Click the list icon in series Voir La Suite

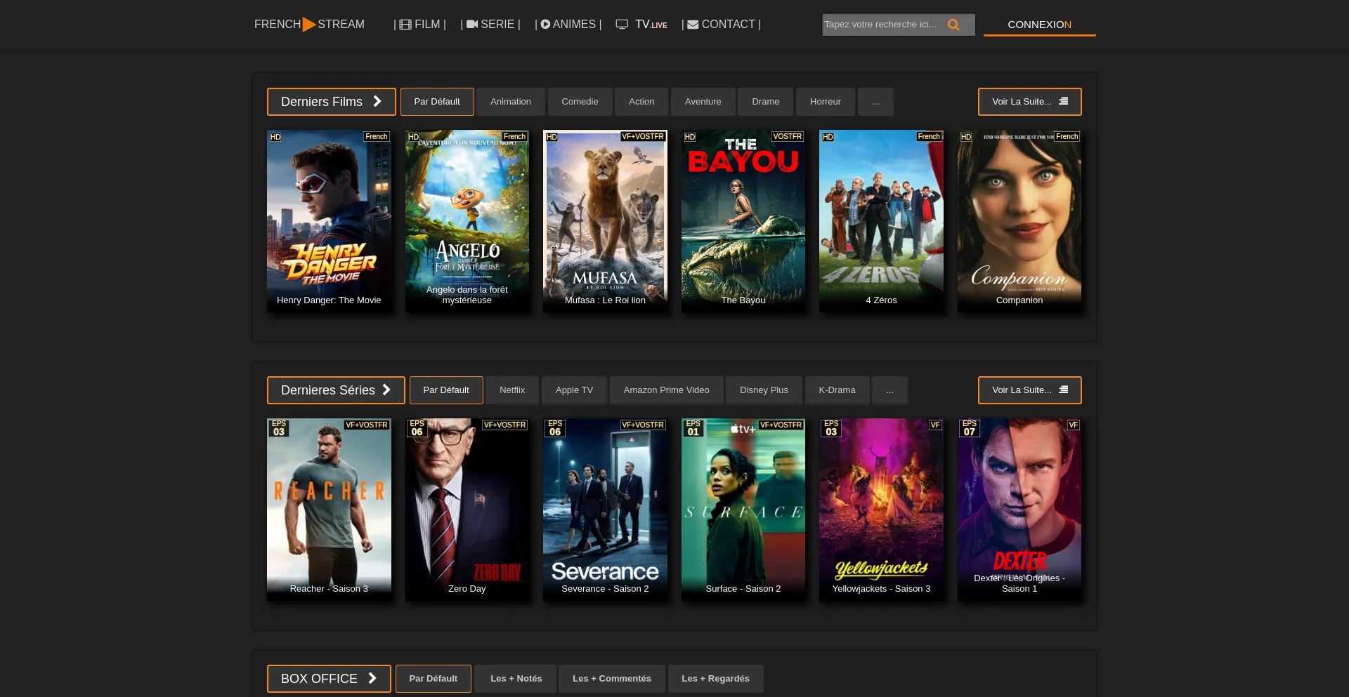pyautogui.click(x=1064, y=390)
